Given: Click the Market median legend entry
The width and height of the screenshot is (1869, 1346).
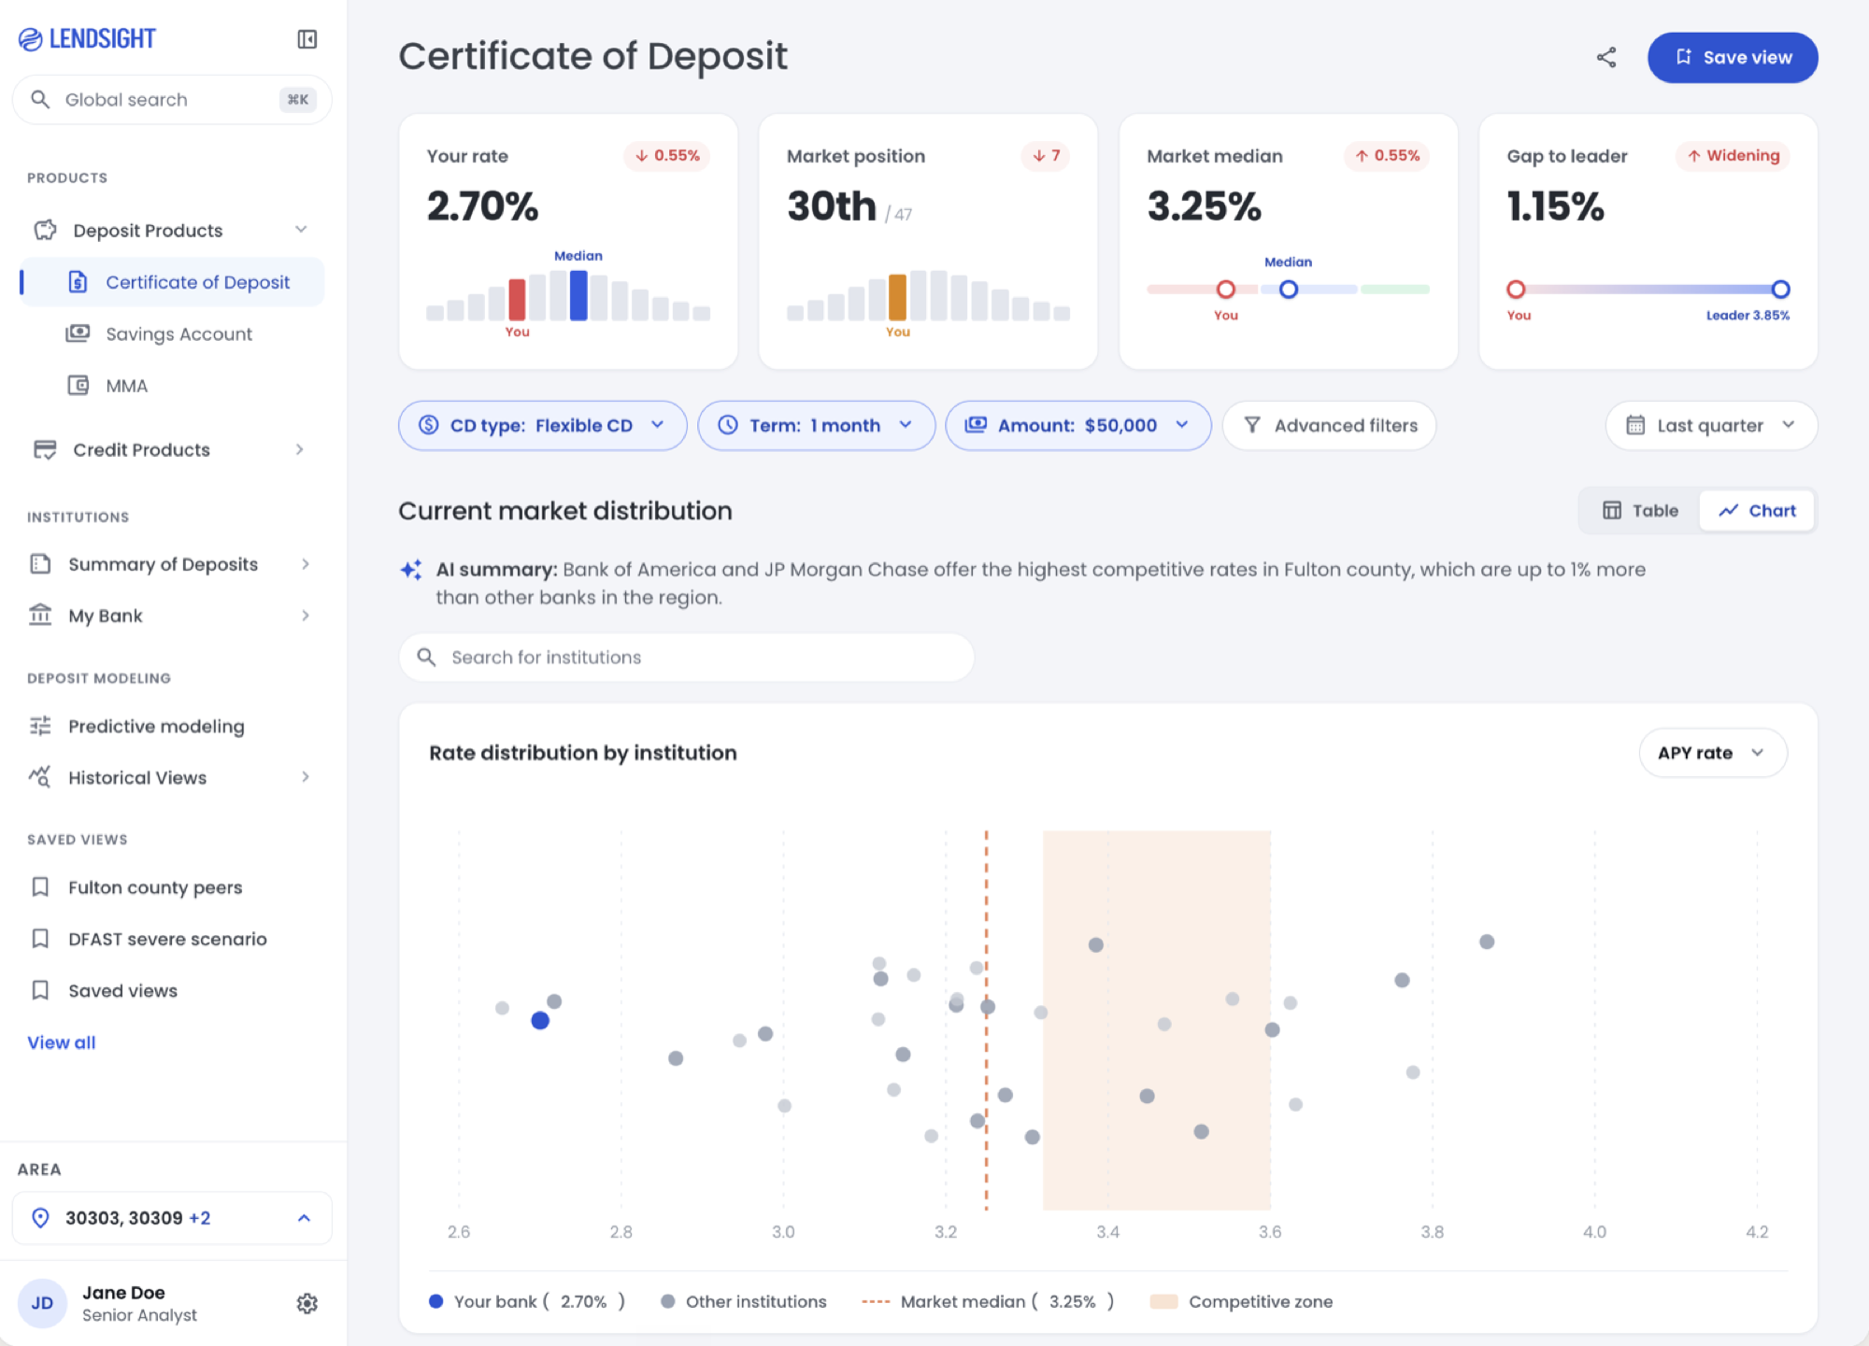Looking at the screenshot, I should tap(988, 1301).
